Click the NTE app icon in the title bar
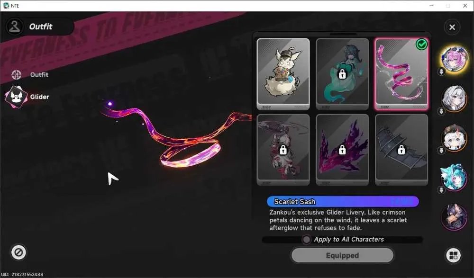 tap(6, 5)
